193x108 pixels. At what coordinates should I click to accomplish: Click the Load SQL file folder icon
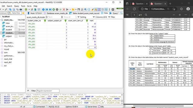(x=73, y=9)
